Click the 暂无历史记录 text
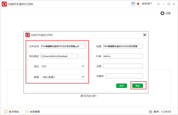 coord(89,96)
